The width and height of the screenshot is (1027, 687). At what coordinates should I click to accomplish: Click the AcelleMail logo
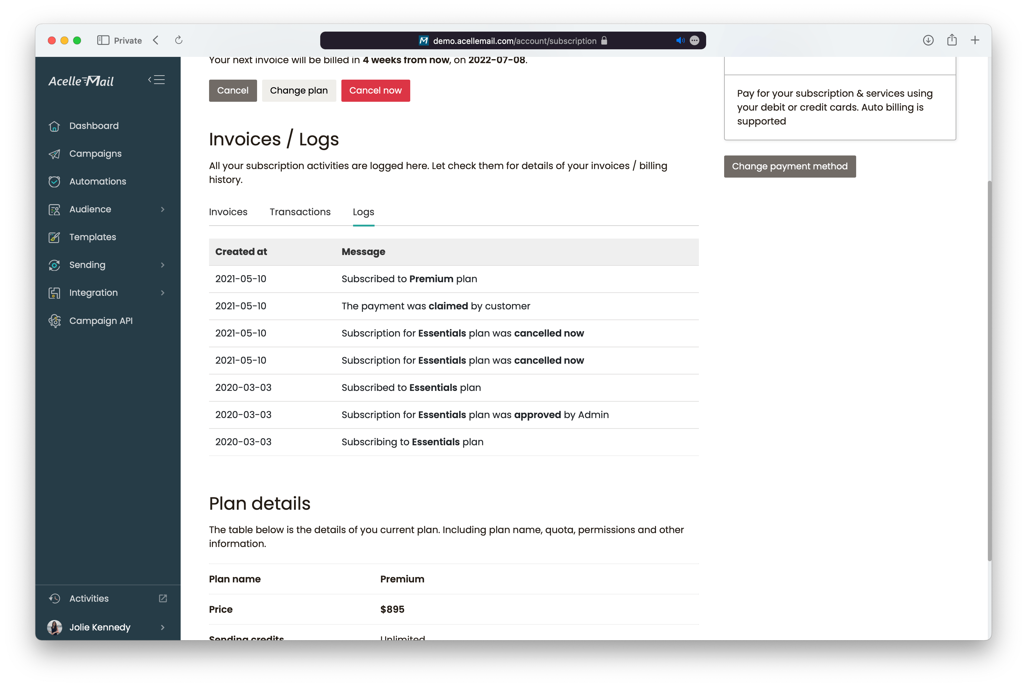[x=81, y=81]
